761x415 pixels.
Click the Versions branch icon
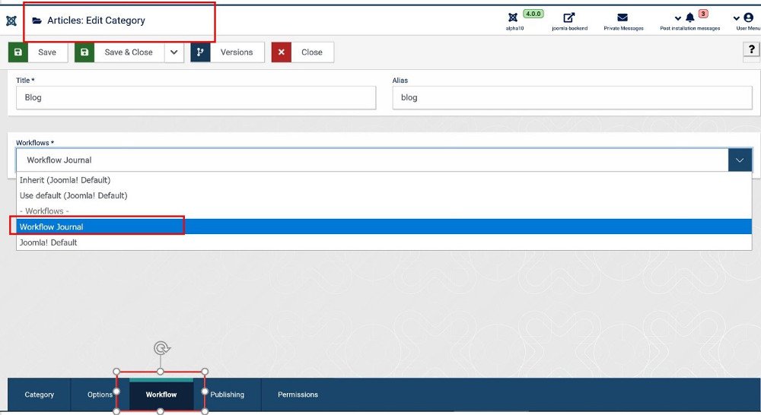click(200, 52)
